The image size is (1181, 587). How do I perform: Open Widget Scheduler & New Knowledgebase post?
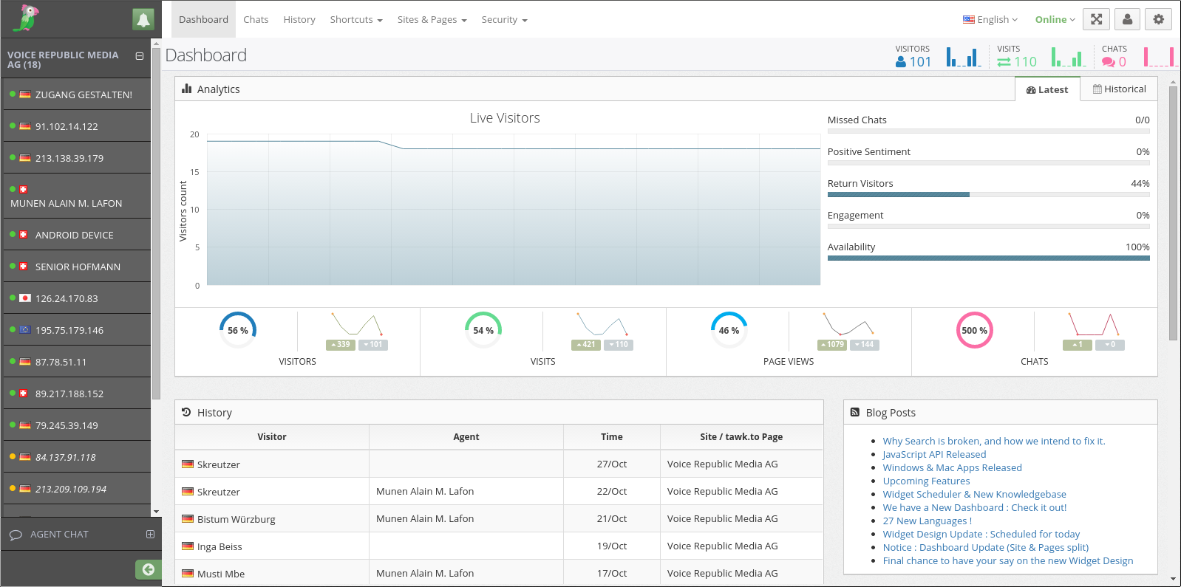pyautogui.click(x=974, y=494)
